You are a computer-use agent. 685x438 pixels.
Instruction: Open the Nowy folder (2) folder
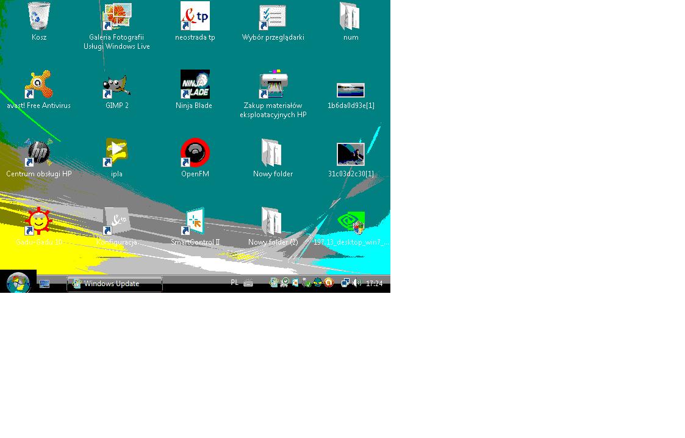[272, 221]
